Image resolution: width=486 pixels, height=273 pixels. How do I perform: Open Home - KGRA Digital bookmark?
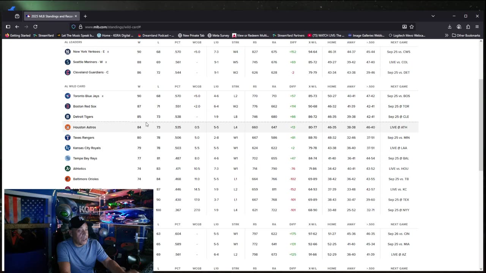115,36
